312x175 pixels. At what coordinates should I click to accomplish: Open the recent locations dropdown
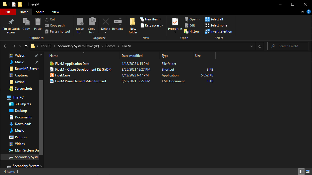(x=20, y=46)
